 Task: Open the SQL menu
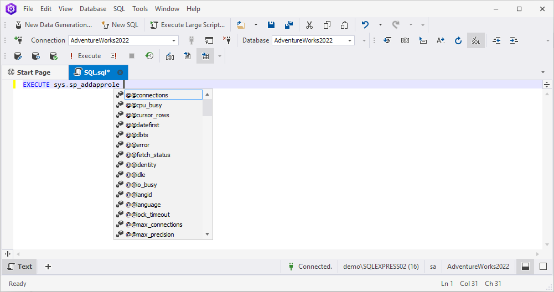point(119,9)
